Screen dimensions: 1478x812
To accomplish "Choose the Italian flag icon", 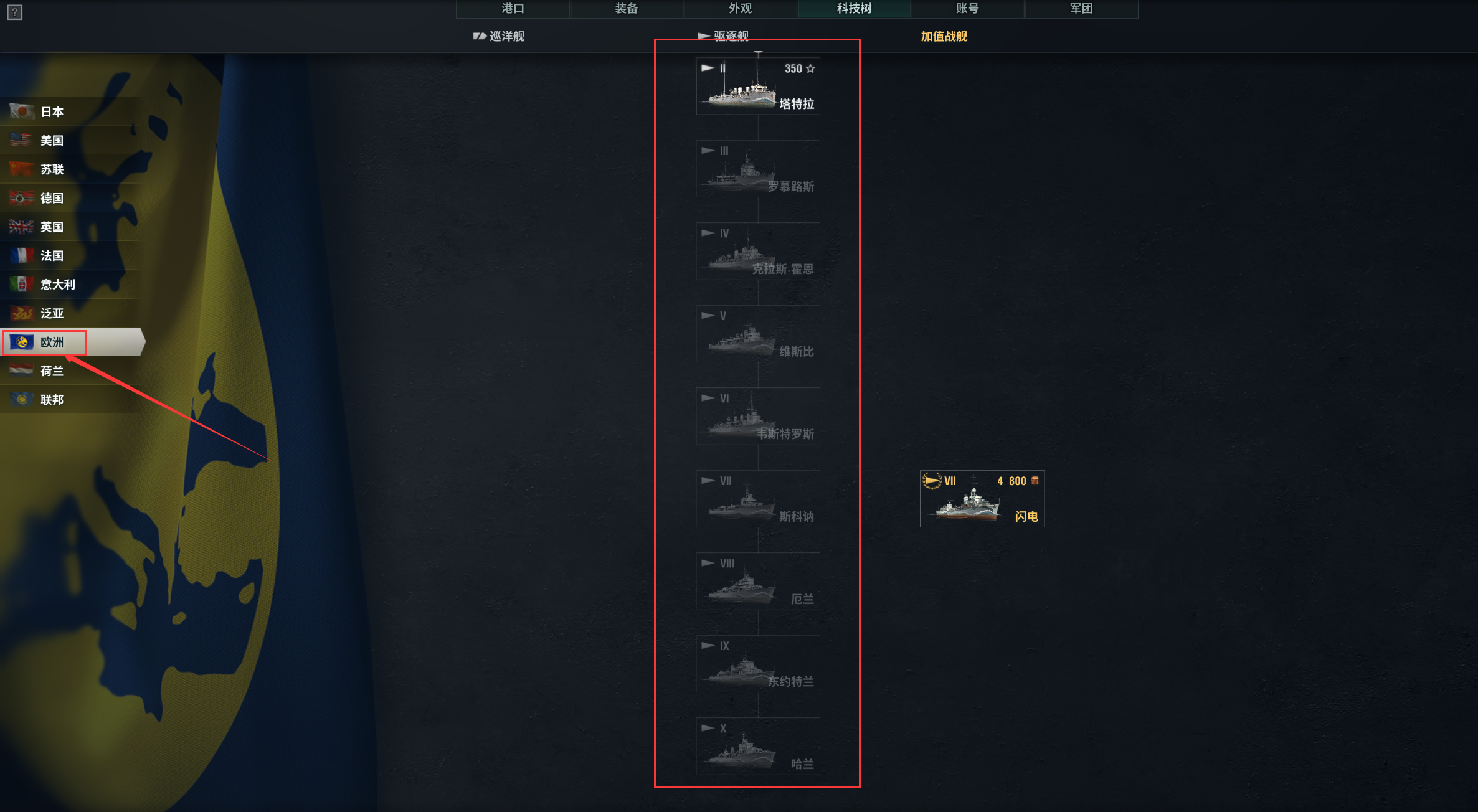I will pyautogui.click(x=22, y=284).
